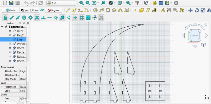Click the Map Mode property row
211x104 pixels.
(x=13, y=79)
